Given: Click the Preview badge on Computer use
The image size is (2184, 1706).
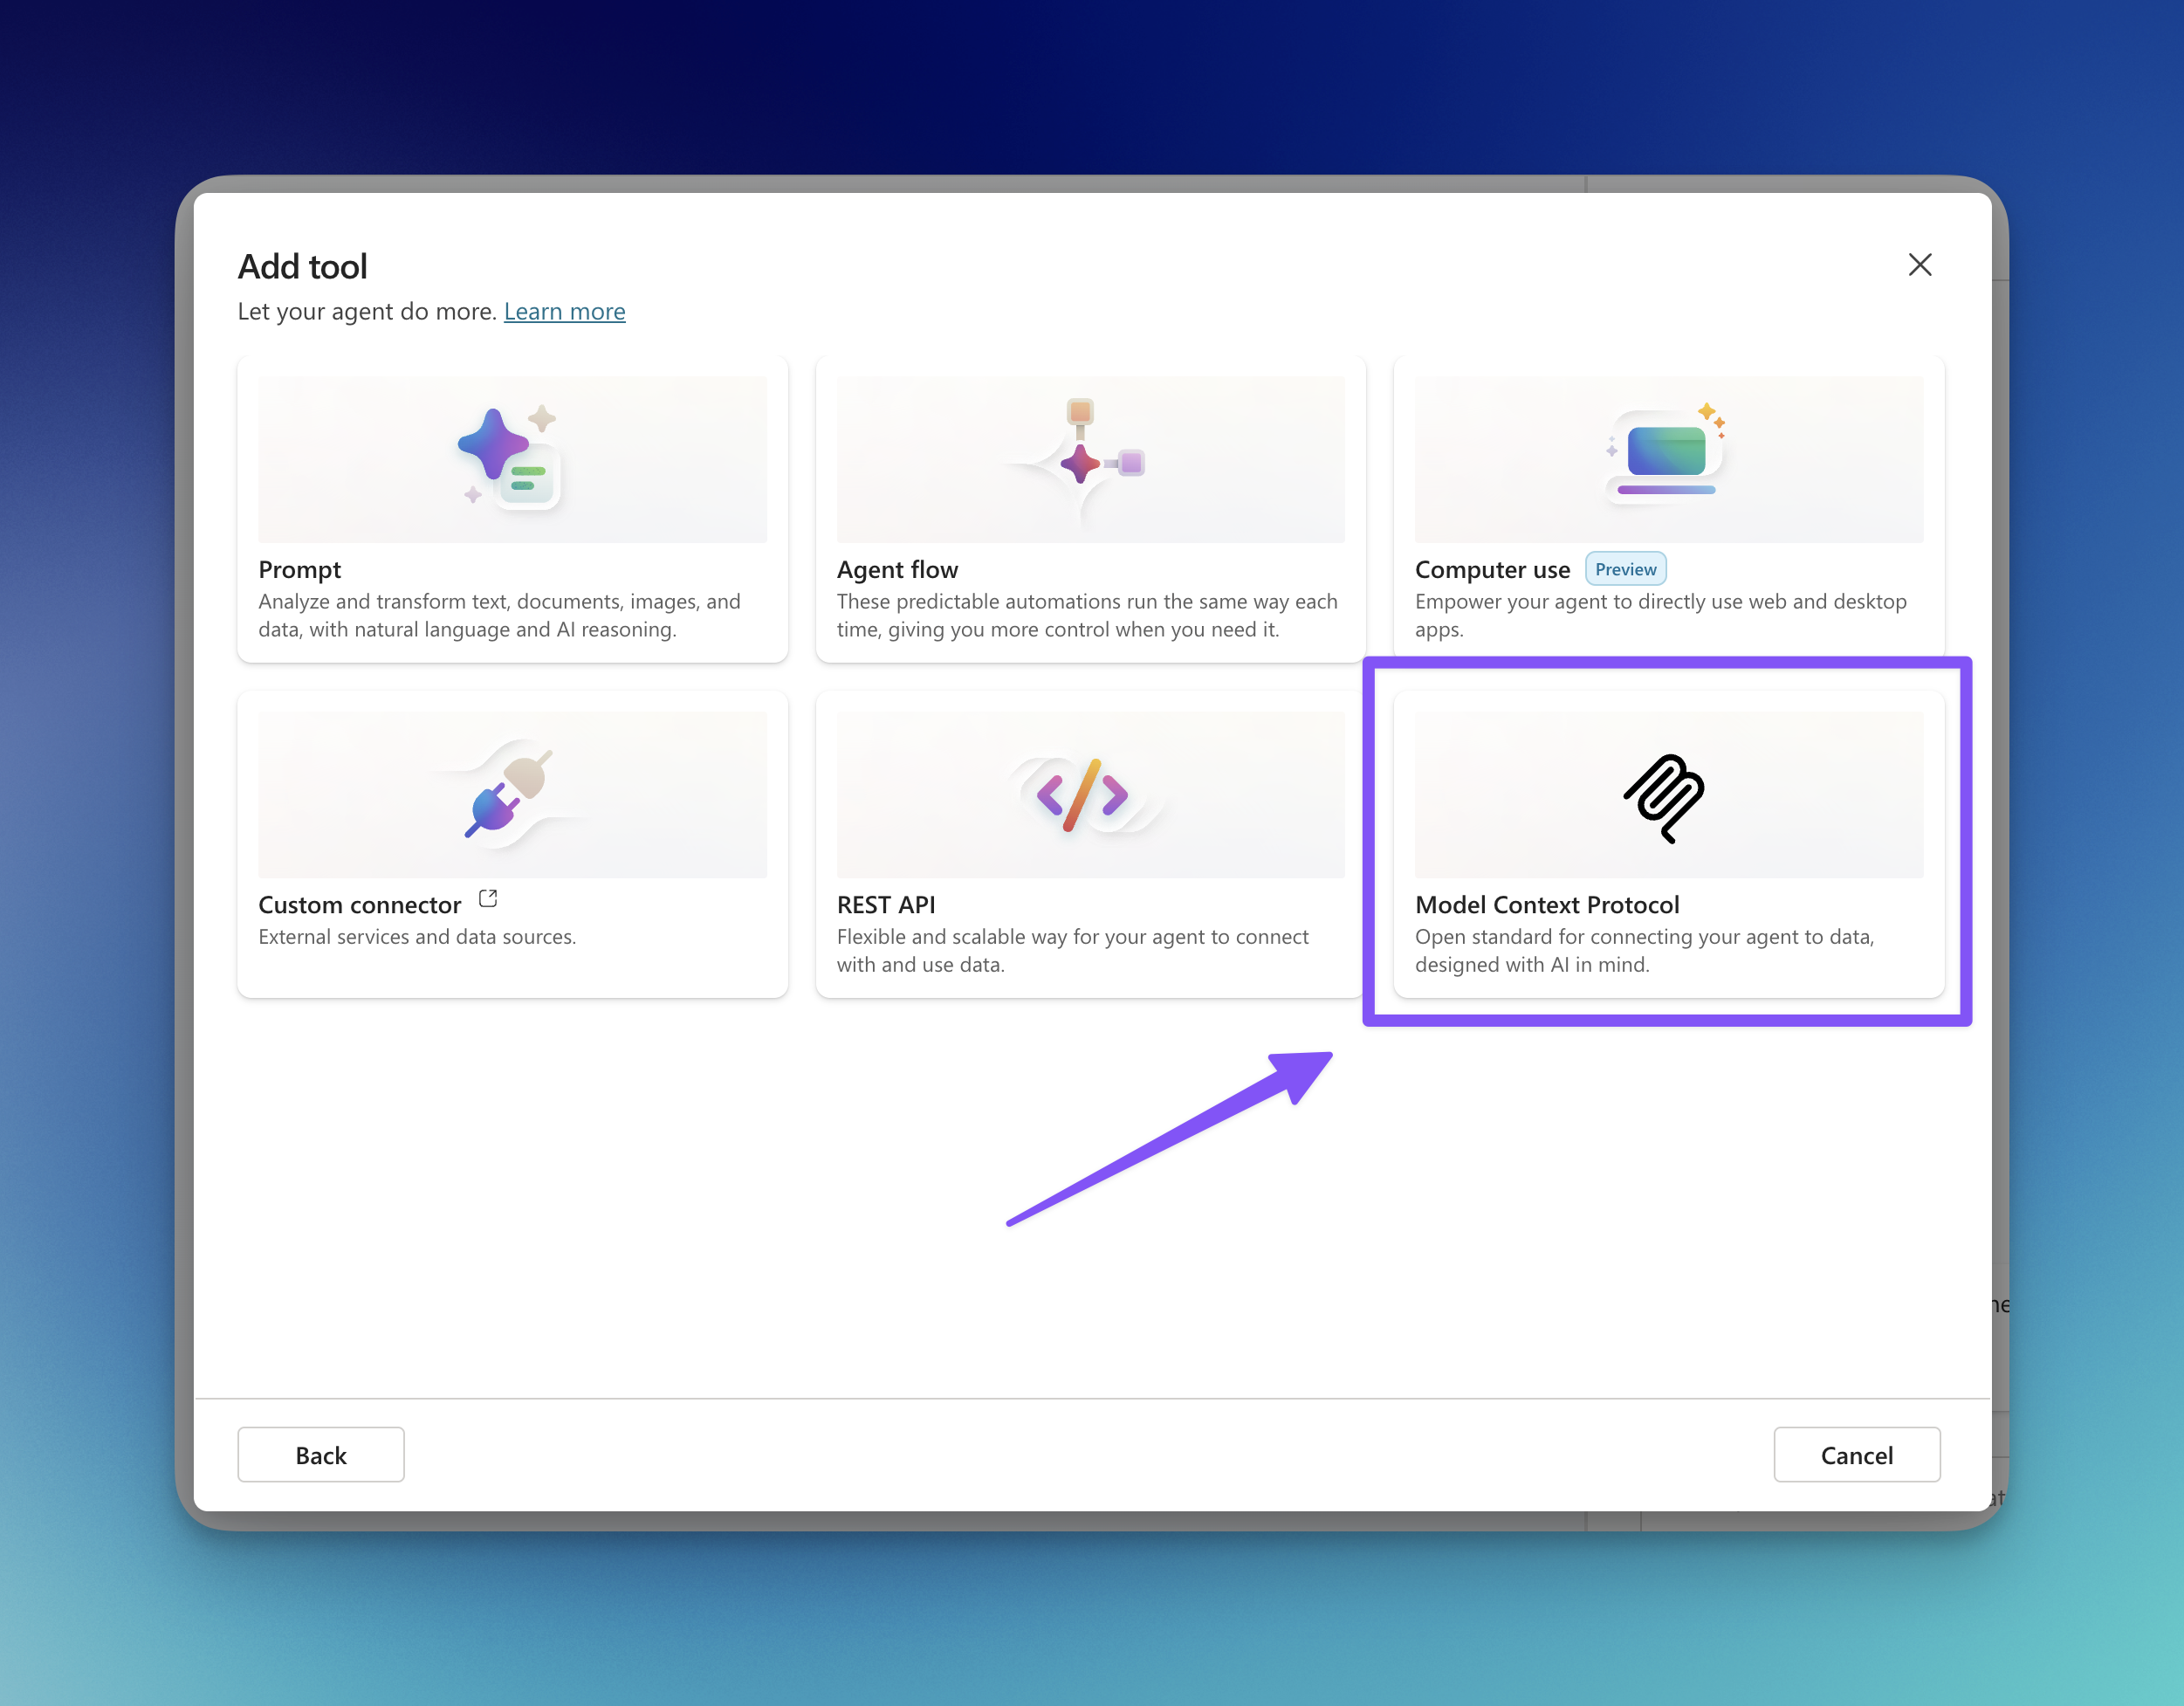Looking at the screenshot, I should (x=1625, y=569).
